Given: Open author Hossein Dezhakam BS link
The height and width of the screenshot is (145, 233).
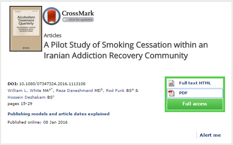Looking at the screenshot, I should coord(30,97).
